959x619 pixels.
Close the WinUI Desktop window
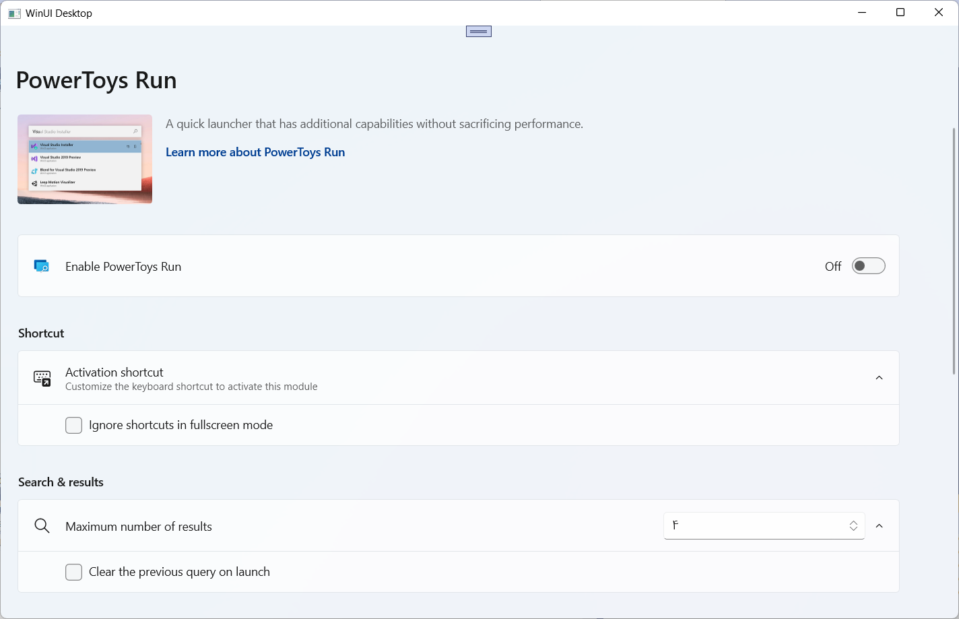pos(939,13)
